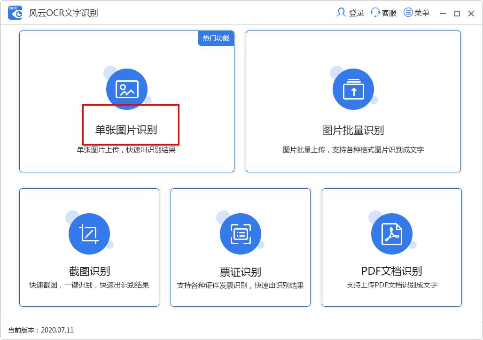Click the 图片批量识别 upload icon
Screen dimensions: 483x340
pos(353,89)
